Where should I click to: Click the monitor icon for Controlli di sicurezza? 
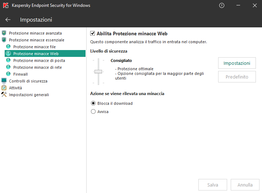(4, 81)
